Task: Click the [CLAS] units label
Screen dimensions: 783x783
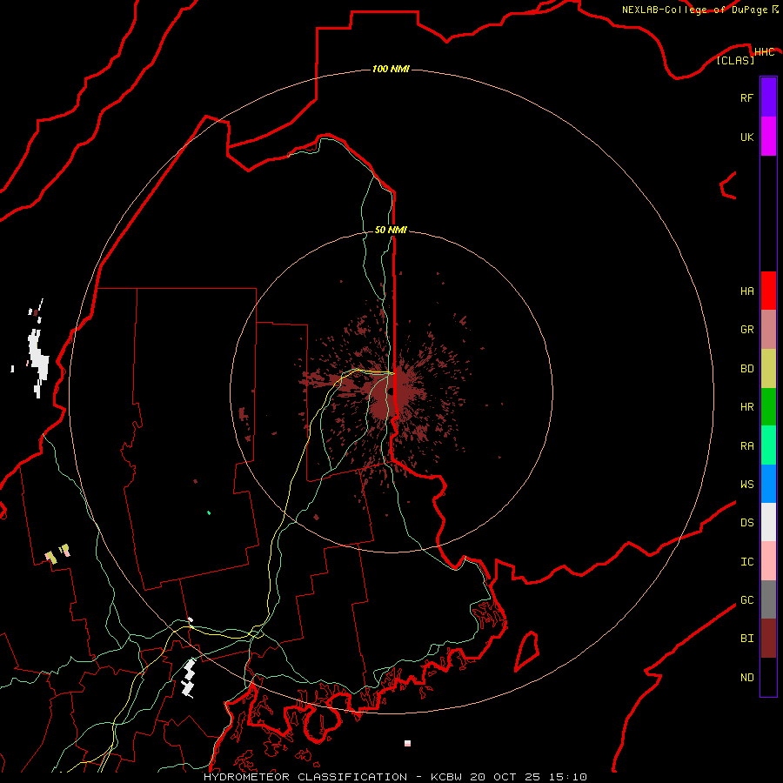Action: tap(735, 60)
